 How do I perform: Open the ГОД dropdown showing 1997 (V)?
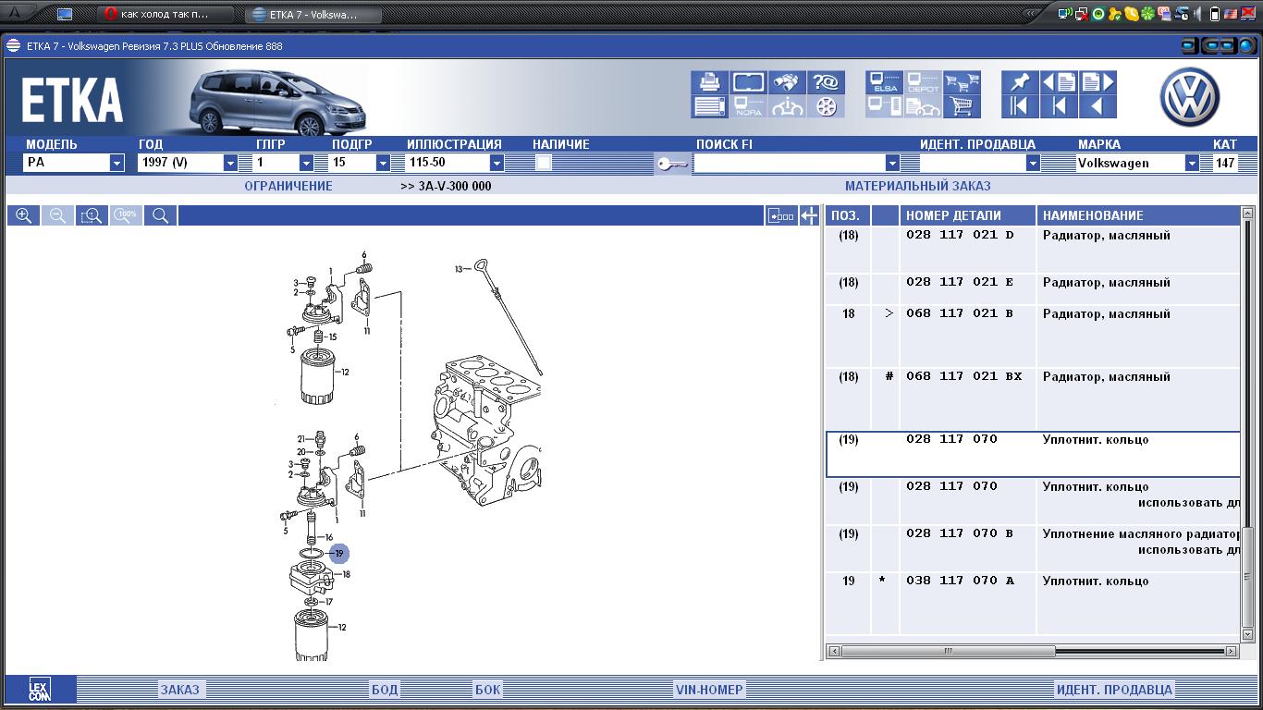click(230, 164)
